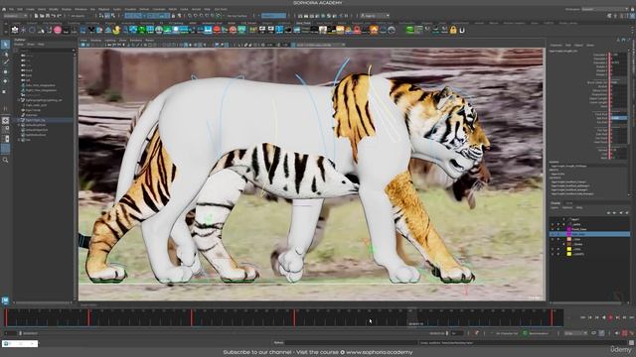Toggle playback flag on Front_View layer

(x=557, y=229)
